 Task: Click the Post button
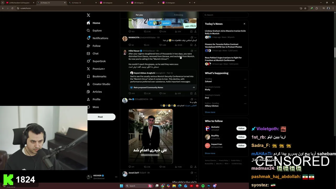101,117
